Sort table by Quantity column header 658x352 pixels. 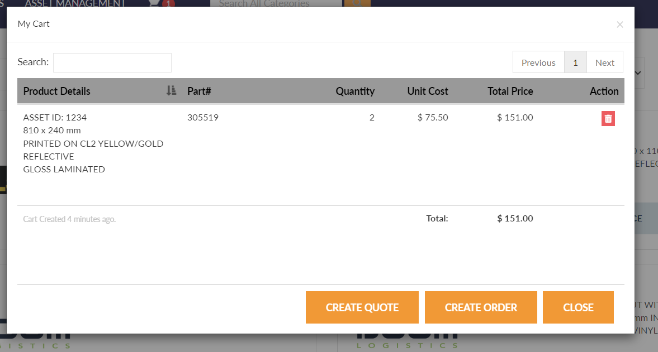(x=355, y=91)
